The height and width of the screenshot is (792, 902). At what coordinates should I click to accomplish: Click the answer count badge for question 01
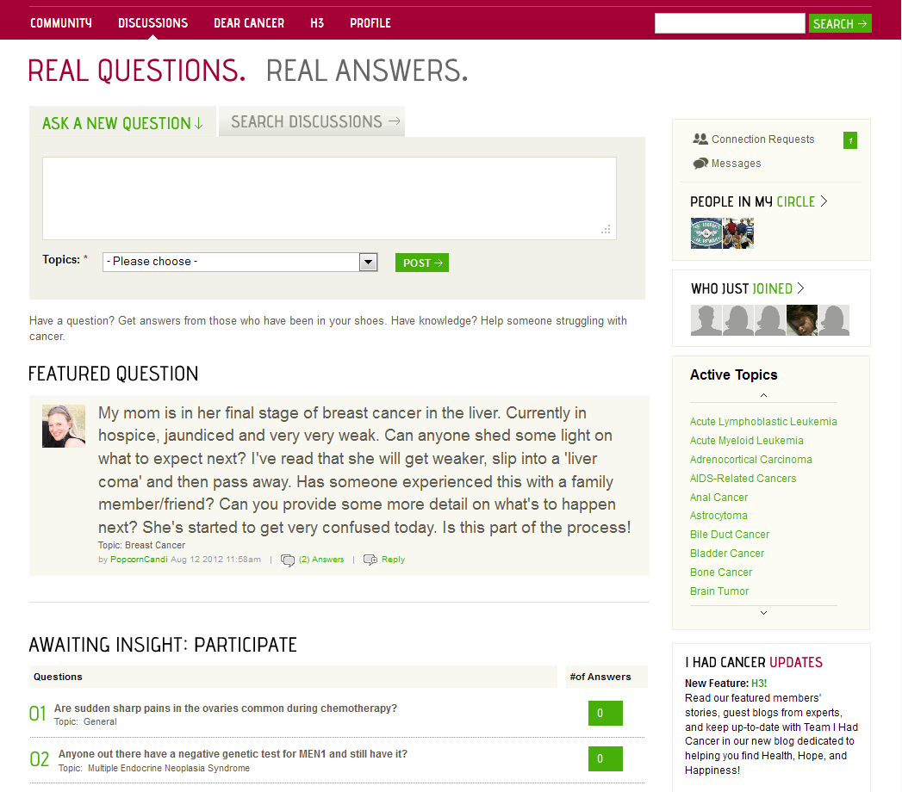pyautogui.click(x=605, y=714)
